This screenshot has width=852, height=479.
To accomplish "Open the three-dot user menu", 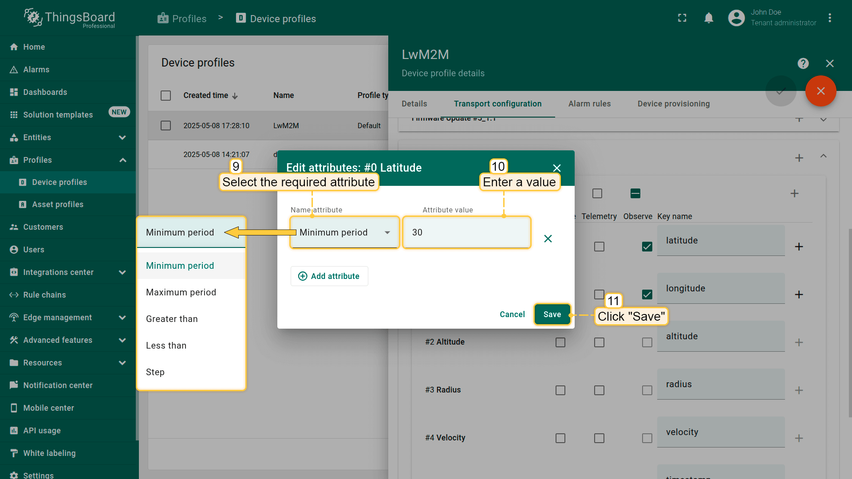I will [829, 18].
